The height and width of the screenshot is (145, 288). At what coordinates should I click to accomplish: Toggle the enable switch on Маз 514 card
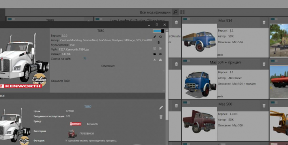(x=186, y=19)
